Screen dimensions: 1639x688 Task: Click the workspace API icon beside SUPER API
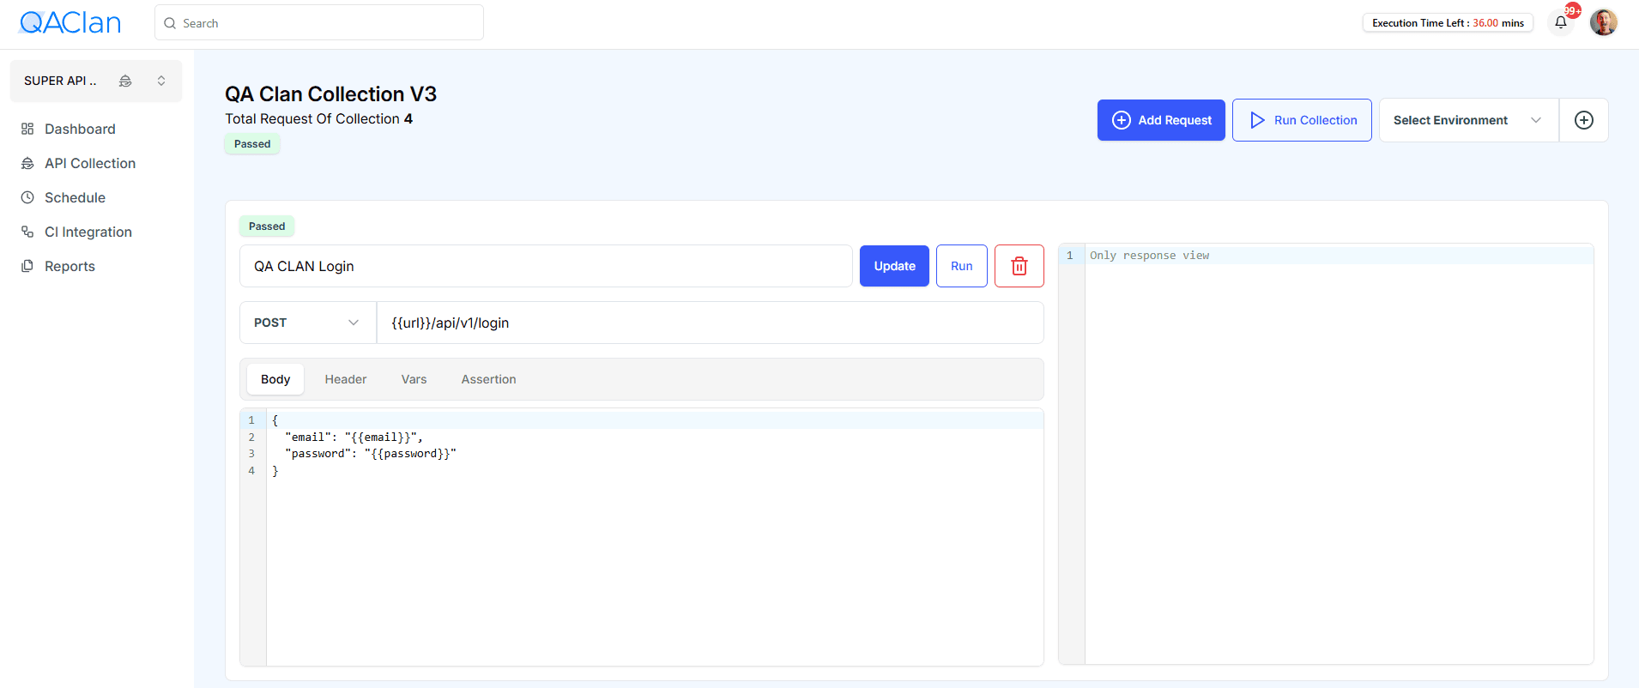[x=125, y=81]
